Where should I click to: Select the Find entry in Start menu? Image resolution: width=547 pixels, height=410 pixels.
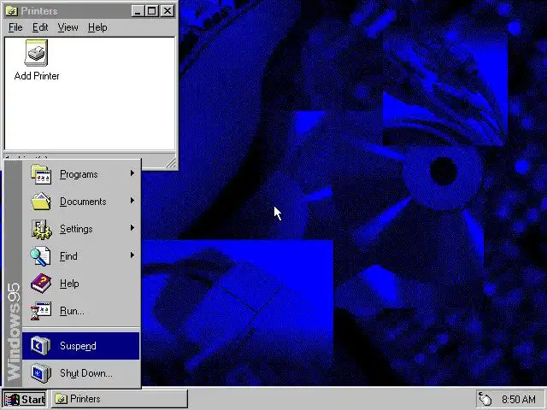81,256
